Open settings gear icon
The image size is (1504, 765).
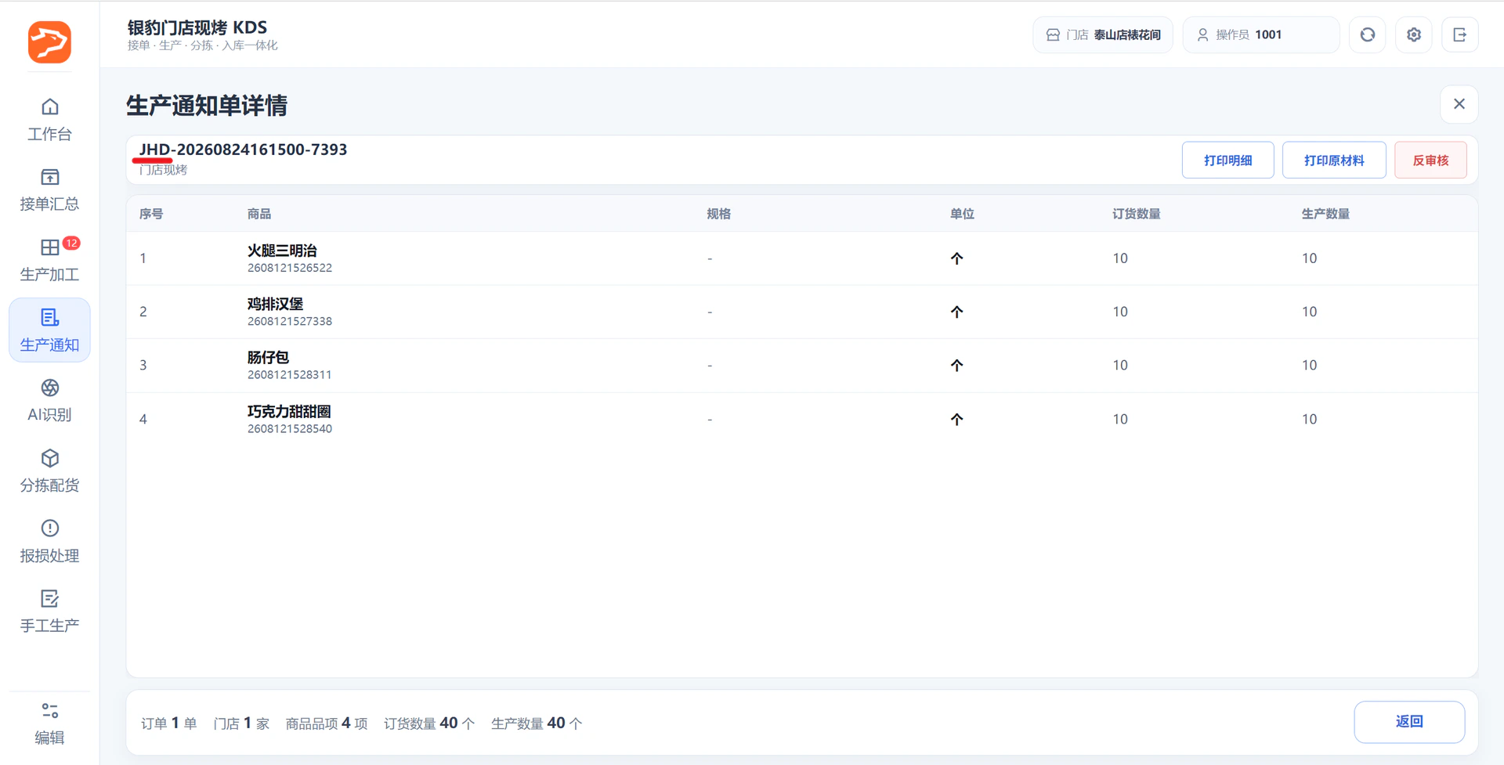[x=1413, y=34]
